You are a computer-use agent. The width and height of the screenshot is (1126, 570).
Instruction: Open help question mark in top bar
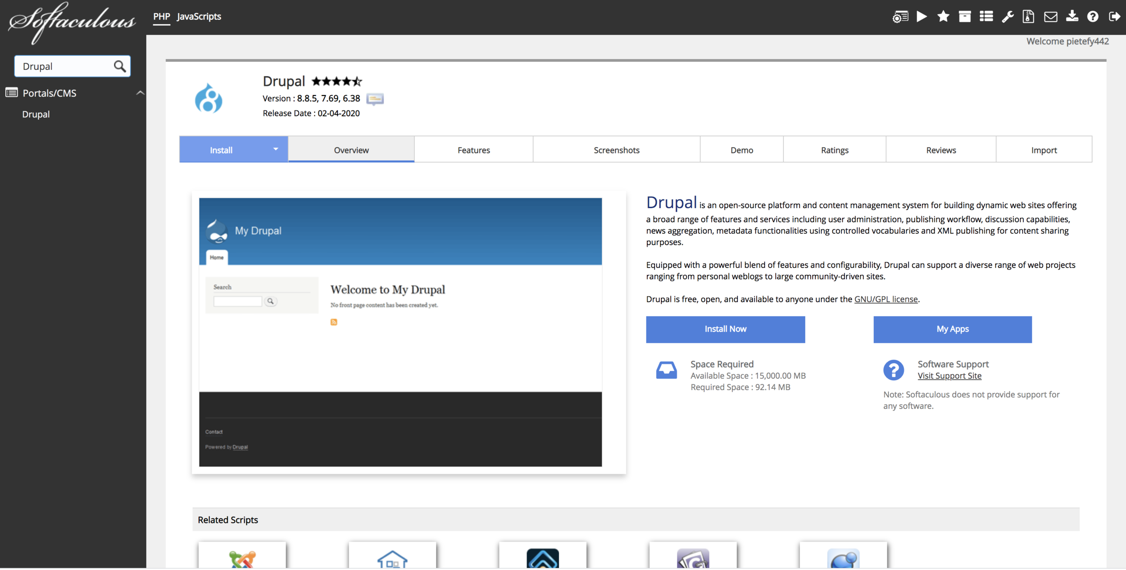1093,17
